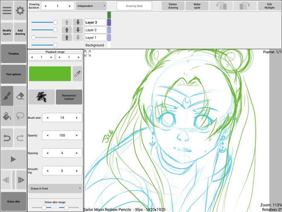This screenshot has width=282, height=212.
Task: Move Layer 2 down
Action: pos(78,30)
